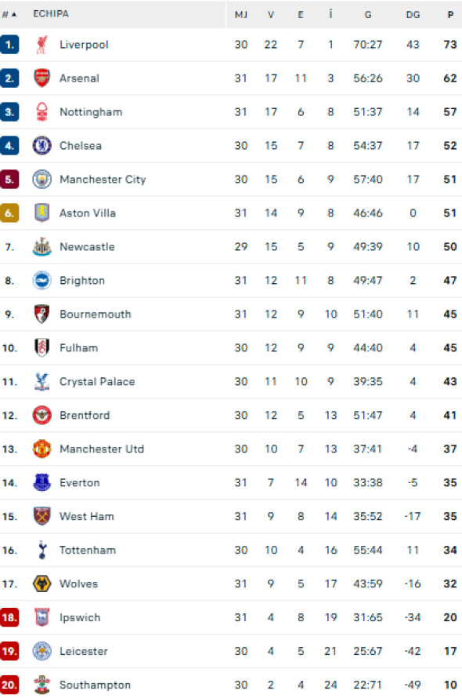Click the Aston Villa badge
This screenshot has width=462, height=698.
(42, 213)
